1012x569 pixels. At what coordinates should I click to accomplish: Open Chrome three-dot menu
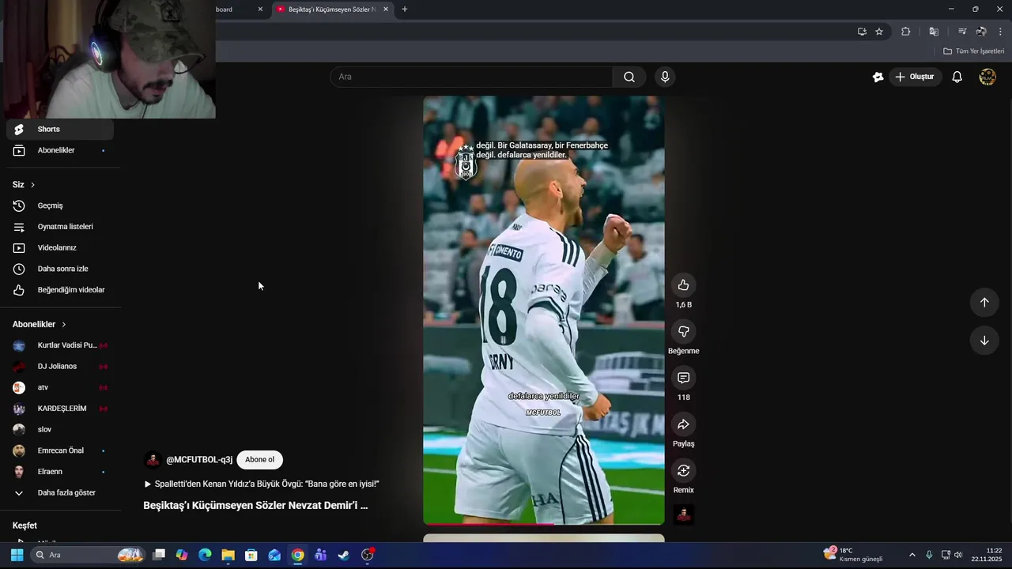point(1000,32)
